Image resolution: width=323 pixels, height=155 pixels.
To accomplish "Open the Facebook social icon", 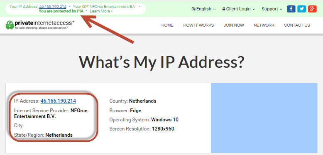I will click(291, 9).
